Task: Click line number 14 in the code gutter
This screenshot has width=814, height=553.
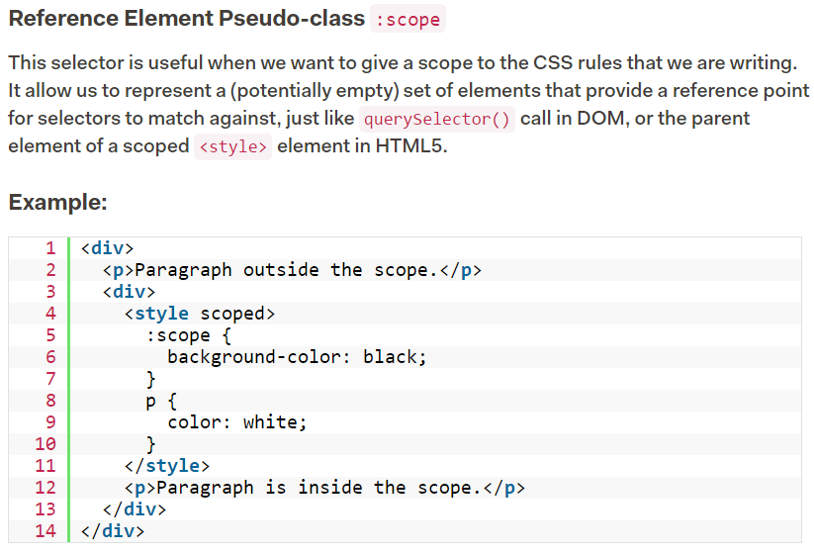Action: pyautogui.click(x=45, y=530)
